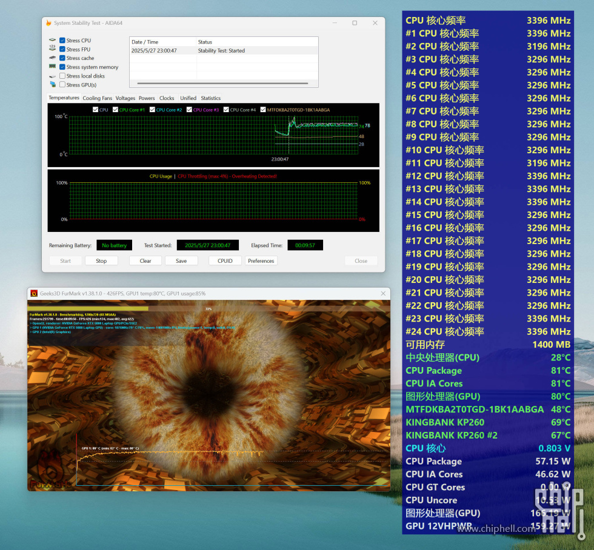Open the Powers tab
The height and width of the screenshot is (550, 594).
tap(147, 98)
